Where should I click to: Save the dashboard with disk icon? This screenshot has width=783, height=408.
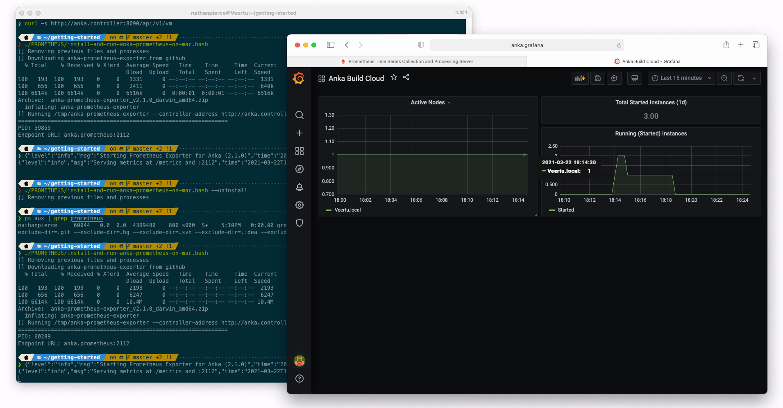point(598,78)
